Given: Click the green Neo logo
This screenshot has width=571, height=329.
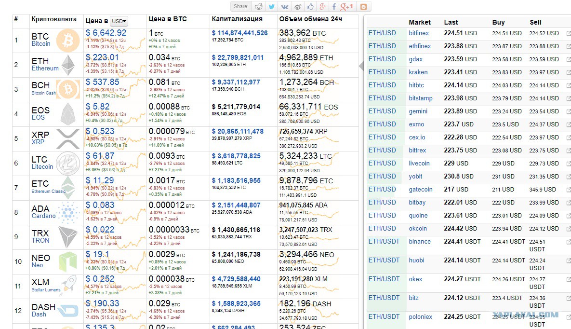Looking at the screenshot, I should click(68, 261).
